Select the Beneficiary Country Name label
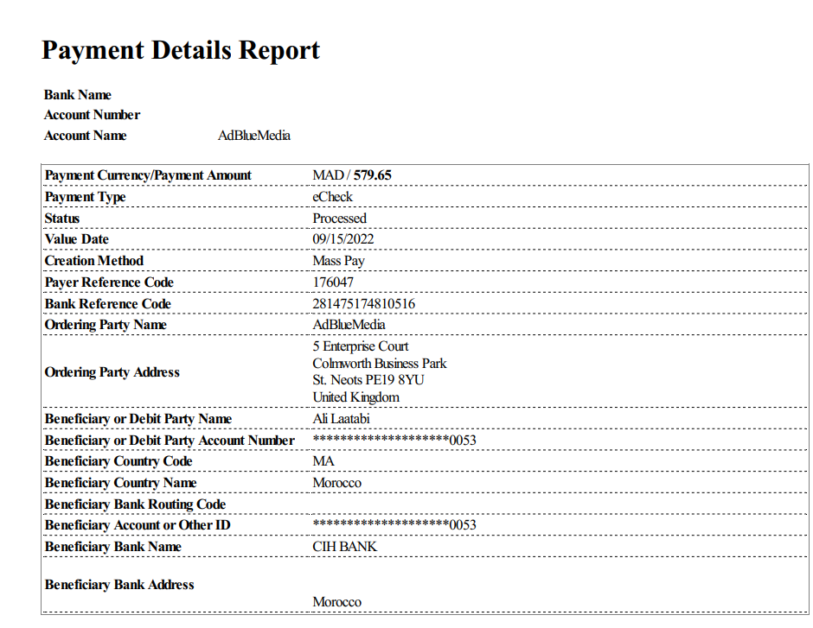Viewport: 813px width, 628px height. (120, 483)
